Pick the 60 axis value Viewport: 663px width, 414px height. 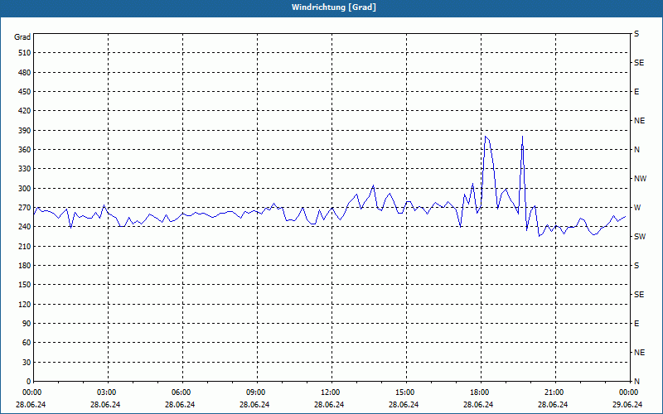click(27, 343)
